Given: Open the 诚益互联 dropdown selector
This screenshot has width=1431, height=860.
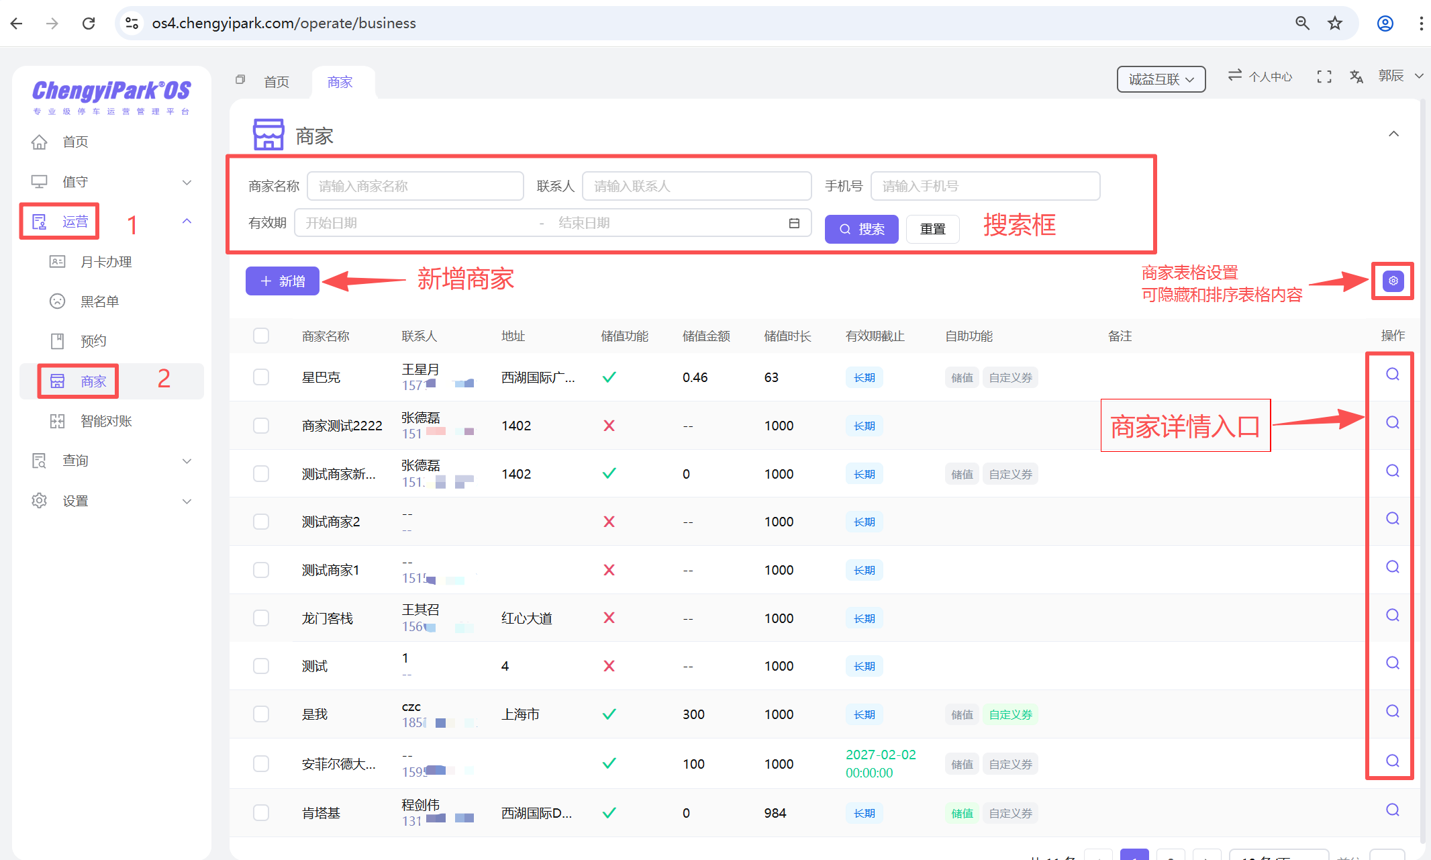Looking at the screenshot, I should (1161, 79).
